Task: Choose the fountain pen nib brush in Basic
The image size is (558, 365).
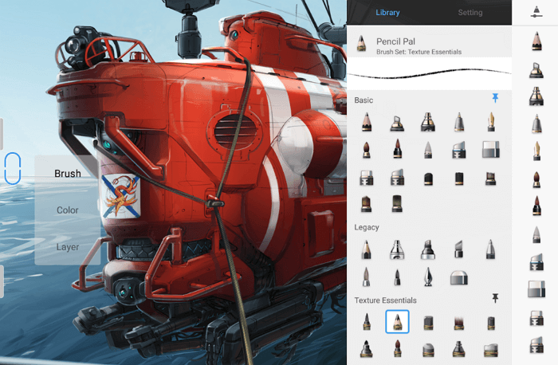Action: pos(490,122)
